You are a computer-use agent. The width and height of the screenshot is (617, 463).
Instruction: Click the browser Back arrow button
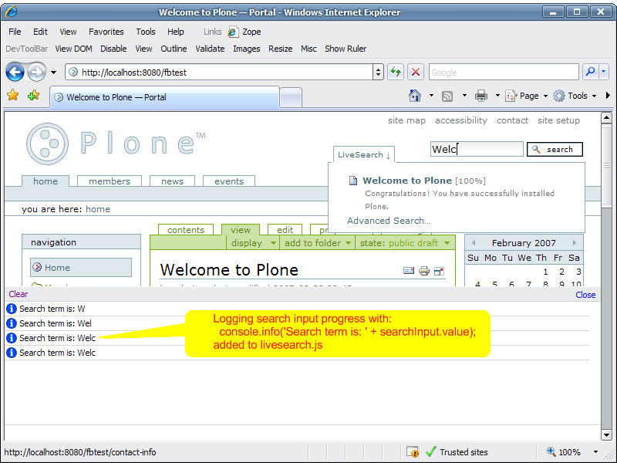point(15,72)
